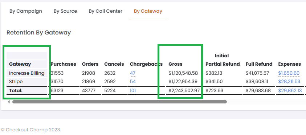The width and height of the screenshot is (306, 135).
Task: Open Stripe chargebacks link 54
Action: (x=133, y=82)
